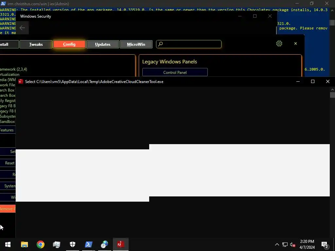Click the Adobe icon in the console title bar

(21, 81)
